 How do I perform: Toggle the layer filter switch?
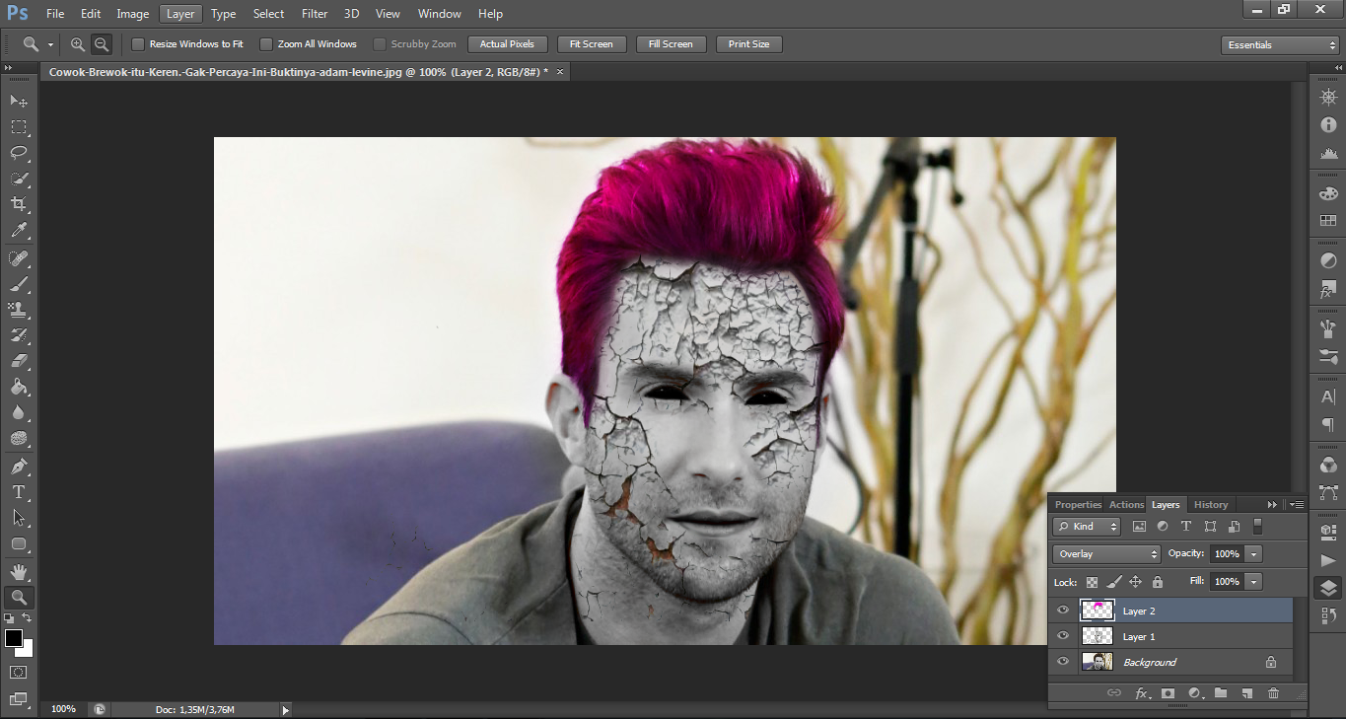coord(1257,527)
